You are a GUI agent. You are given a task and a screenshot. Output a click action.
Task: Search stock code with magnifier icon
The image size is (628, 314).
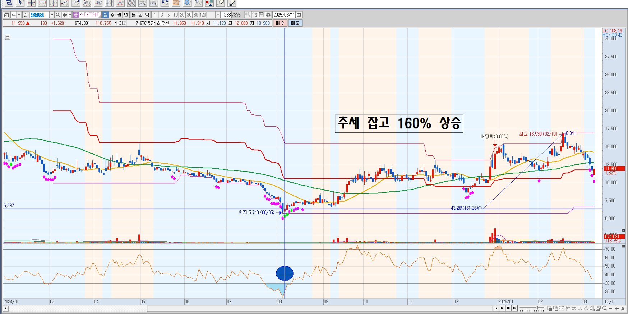[x=57, y=15]
